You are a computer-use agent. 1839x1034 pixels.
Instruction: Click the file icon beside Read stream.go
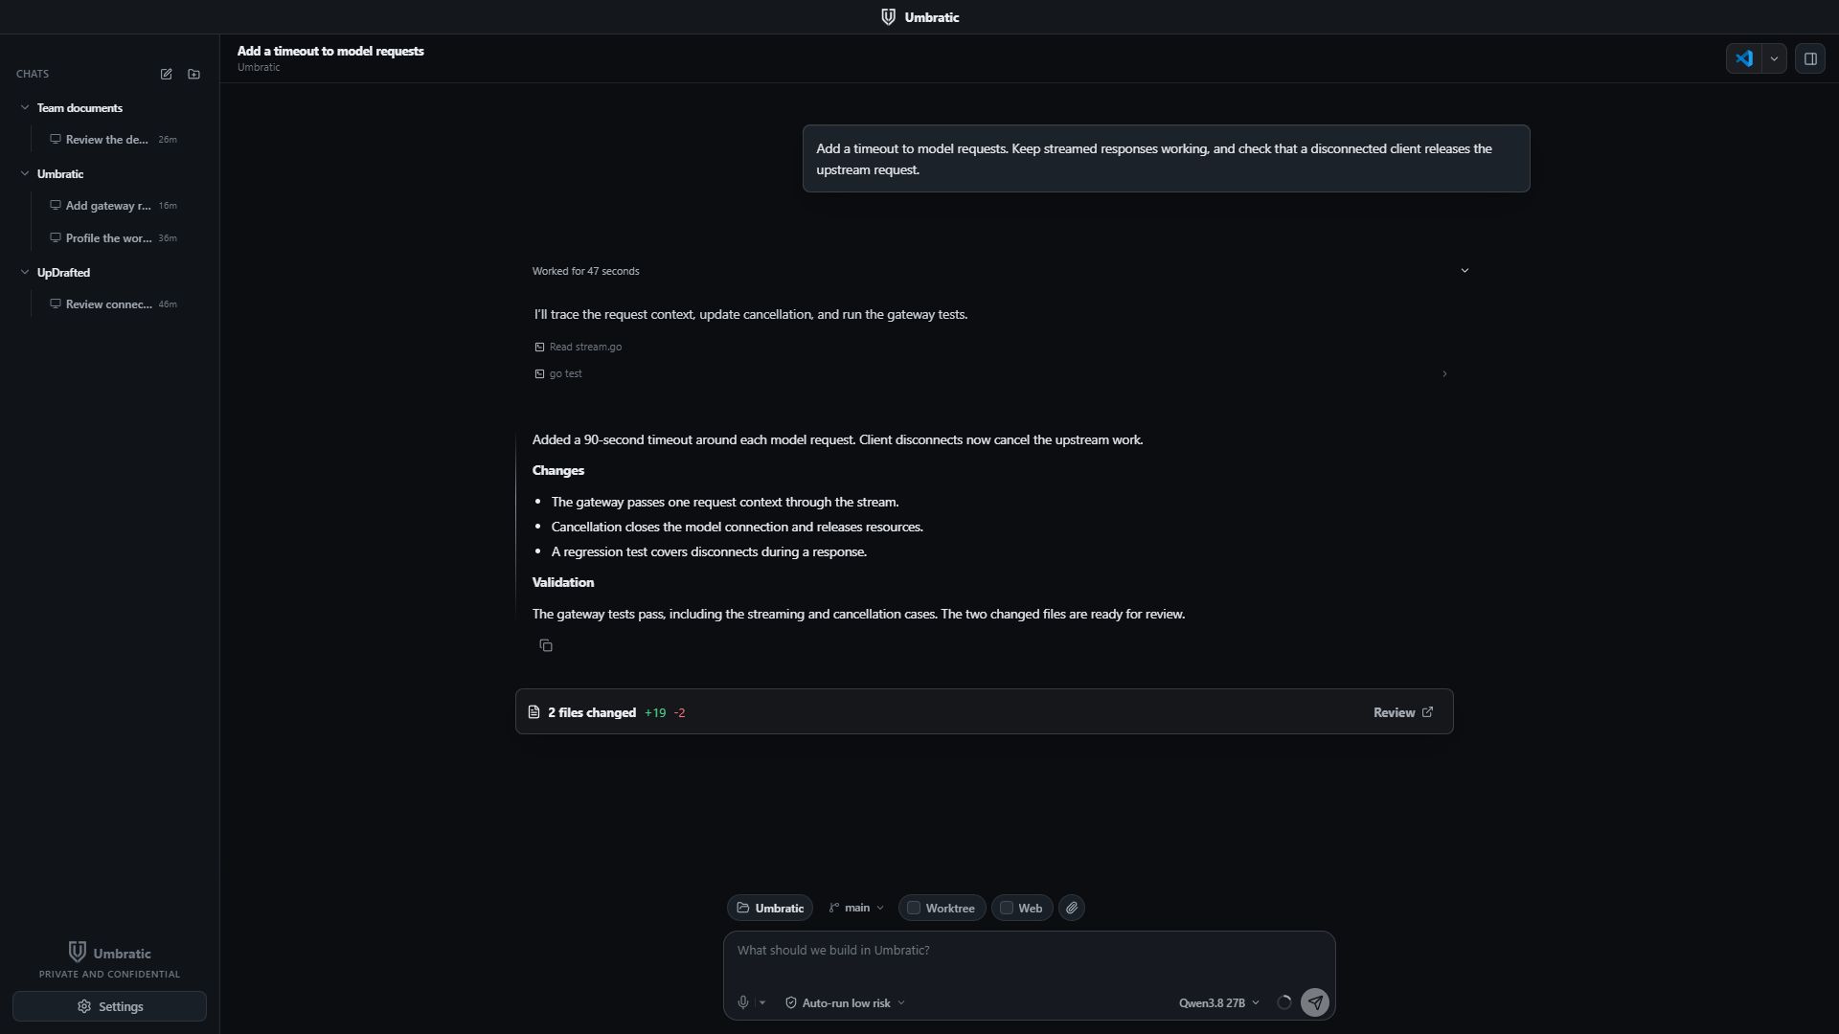(539, 348)
